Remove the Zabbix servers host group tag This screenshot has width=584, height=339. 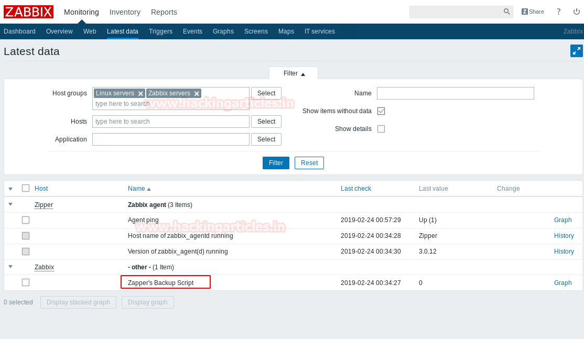point(197,93)
